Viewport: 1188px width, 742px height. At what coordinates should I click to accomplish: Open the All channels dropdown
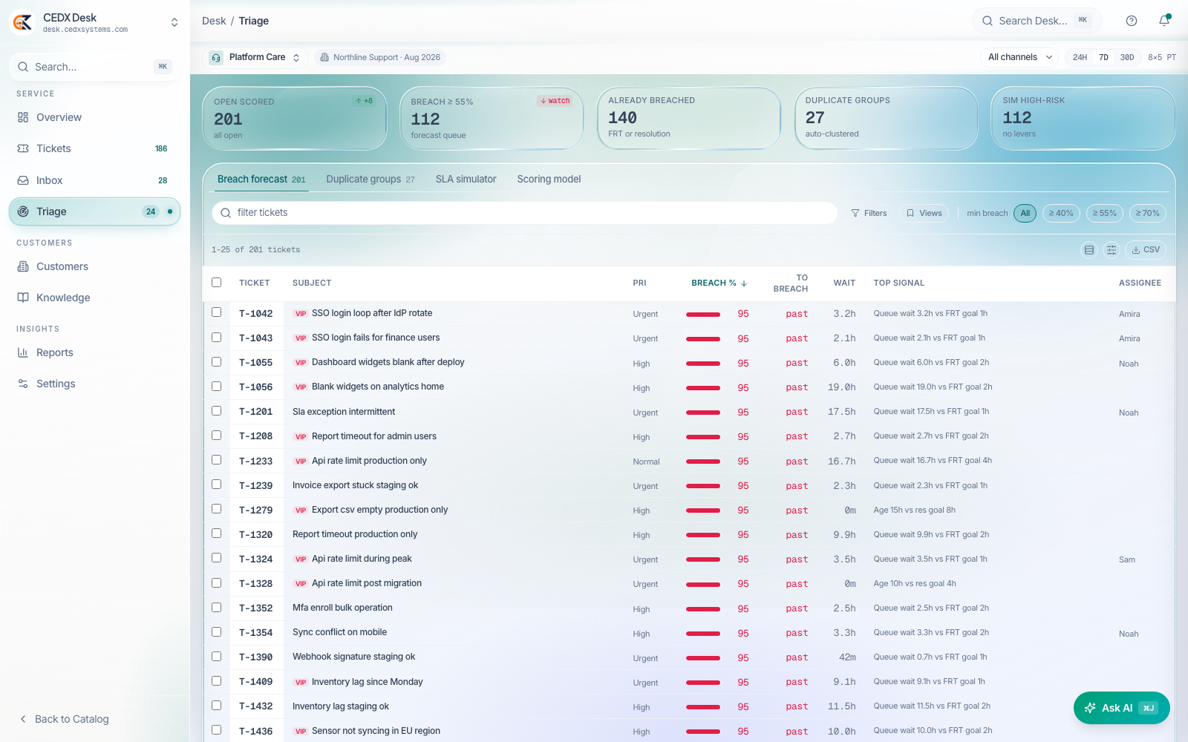(x=1020, y=57)
